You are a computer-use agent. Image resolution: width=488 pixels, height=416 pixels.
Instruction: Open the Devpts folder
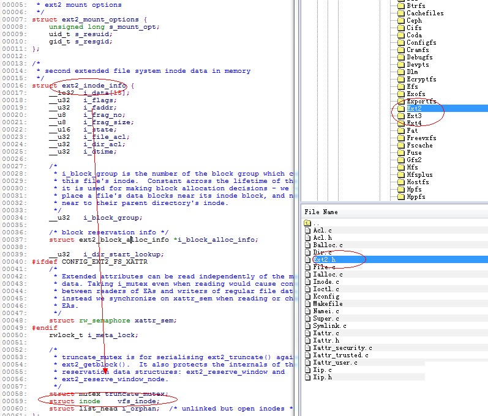(418, 64)
